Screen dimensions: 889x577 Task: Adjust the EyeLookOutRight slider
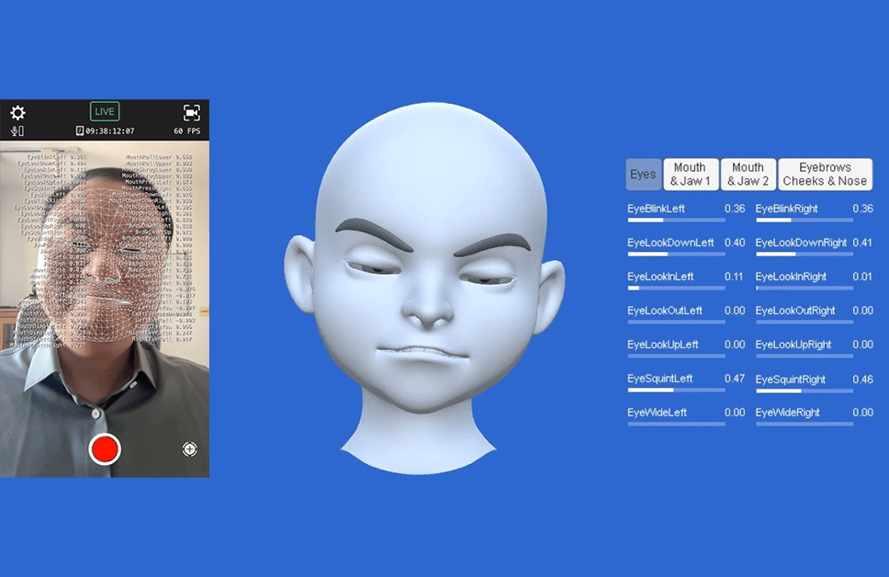pyautogui.click(x=805, y=322)
